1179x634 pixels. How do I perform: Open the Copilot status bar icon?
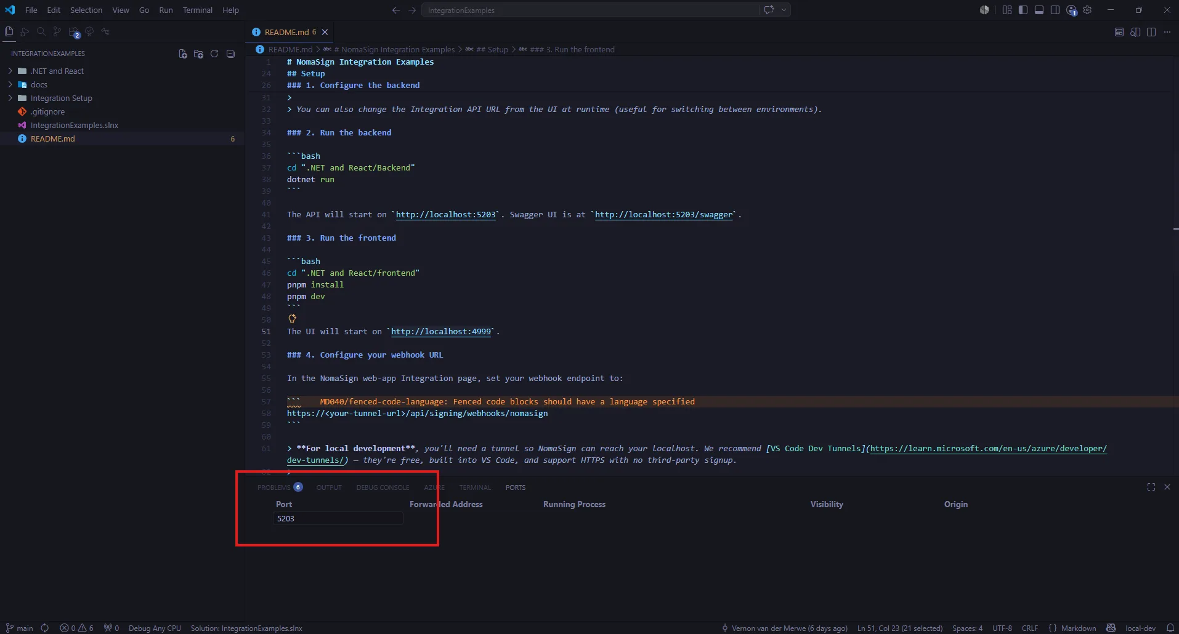click(1111, 628)
